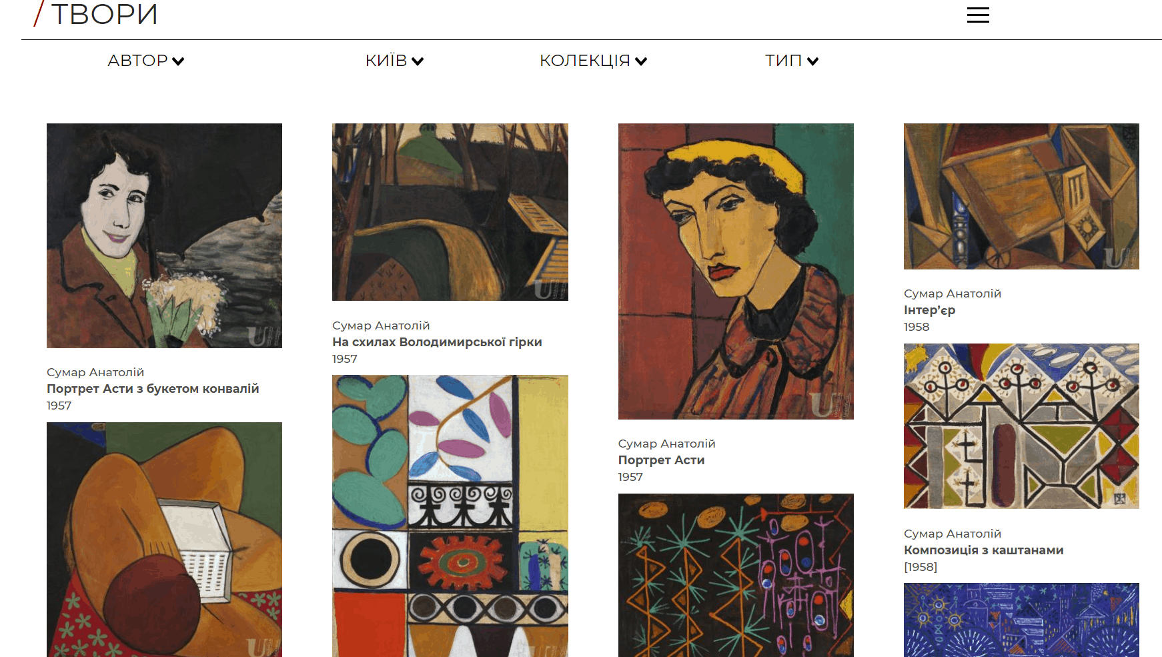Open the abstract leaves and patterns painting
The height and width of the screenshot is (657, 1162).
click(x=450, y=516)
